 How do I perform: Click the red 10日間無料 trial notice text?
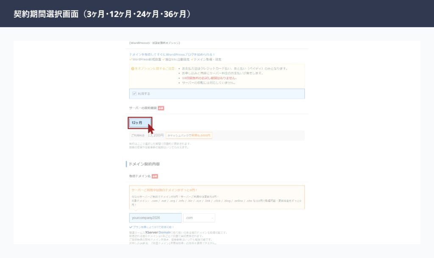click(x=209, y=78)
